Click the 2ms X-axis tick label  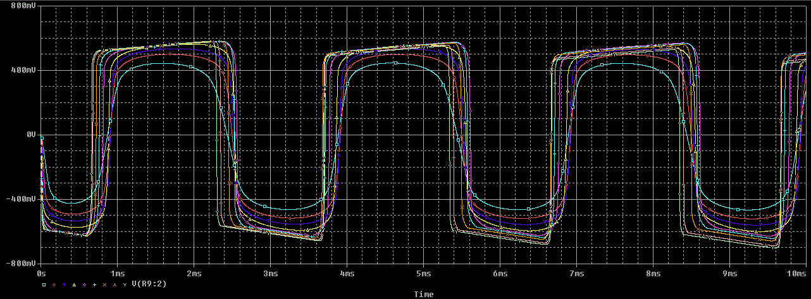[194, 273]
